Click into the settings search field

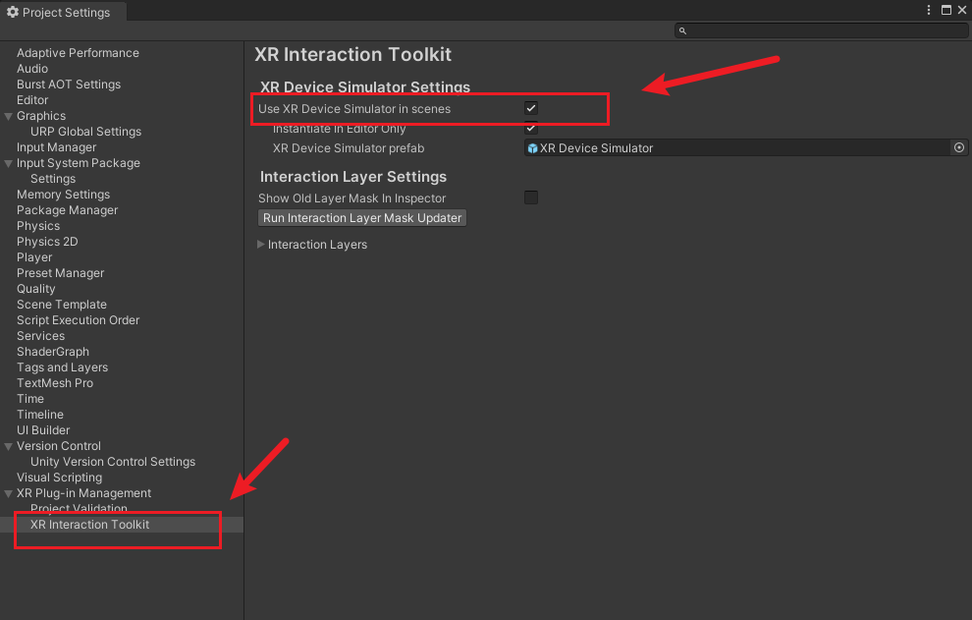tap(821, 30)
